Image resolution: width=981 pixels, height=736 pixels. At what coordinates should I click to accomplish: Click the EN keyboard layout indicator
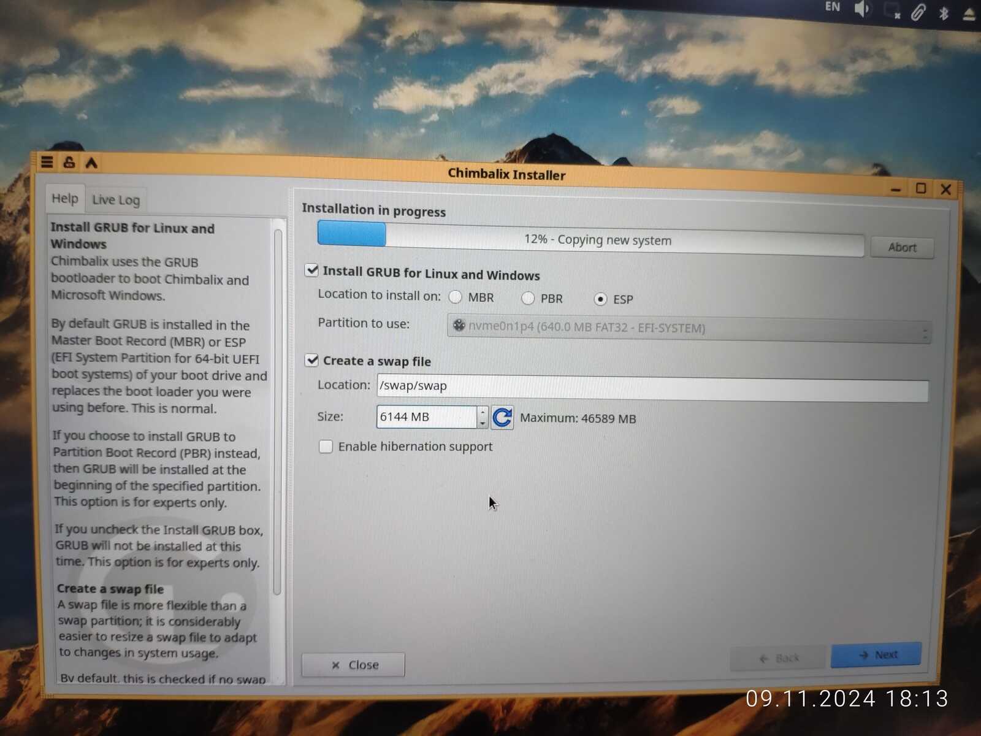pyautogui.click(x=832, y=7)
